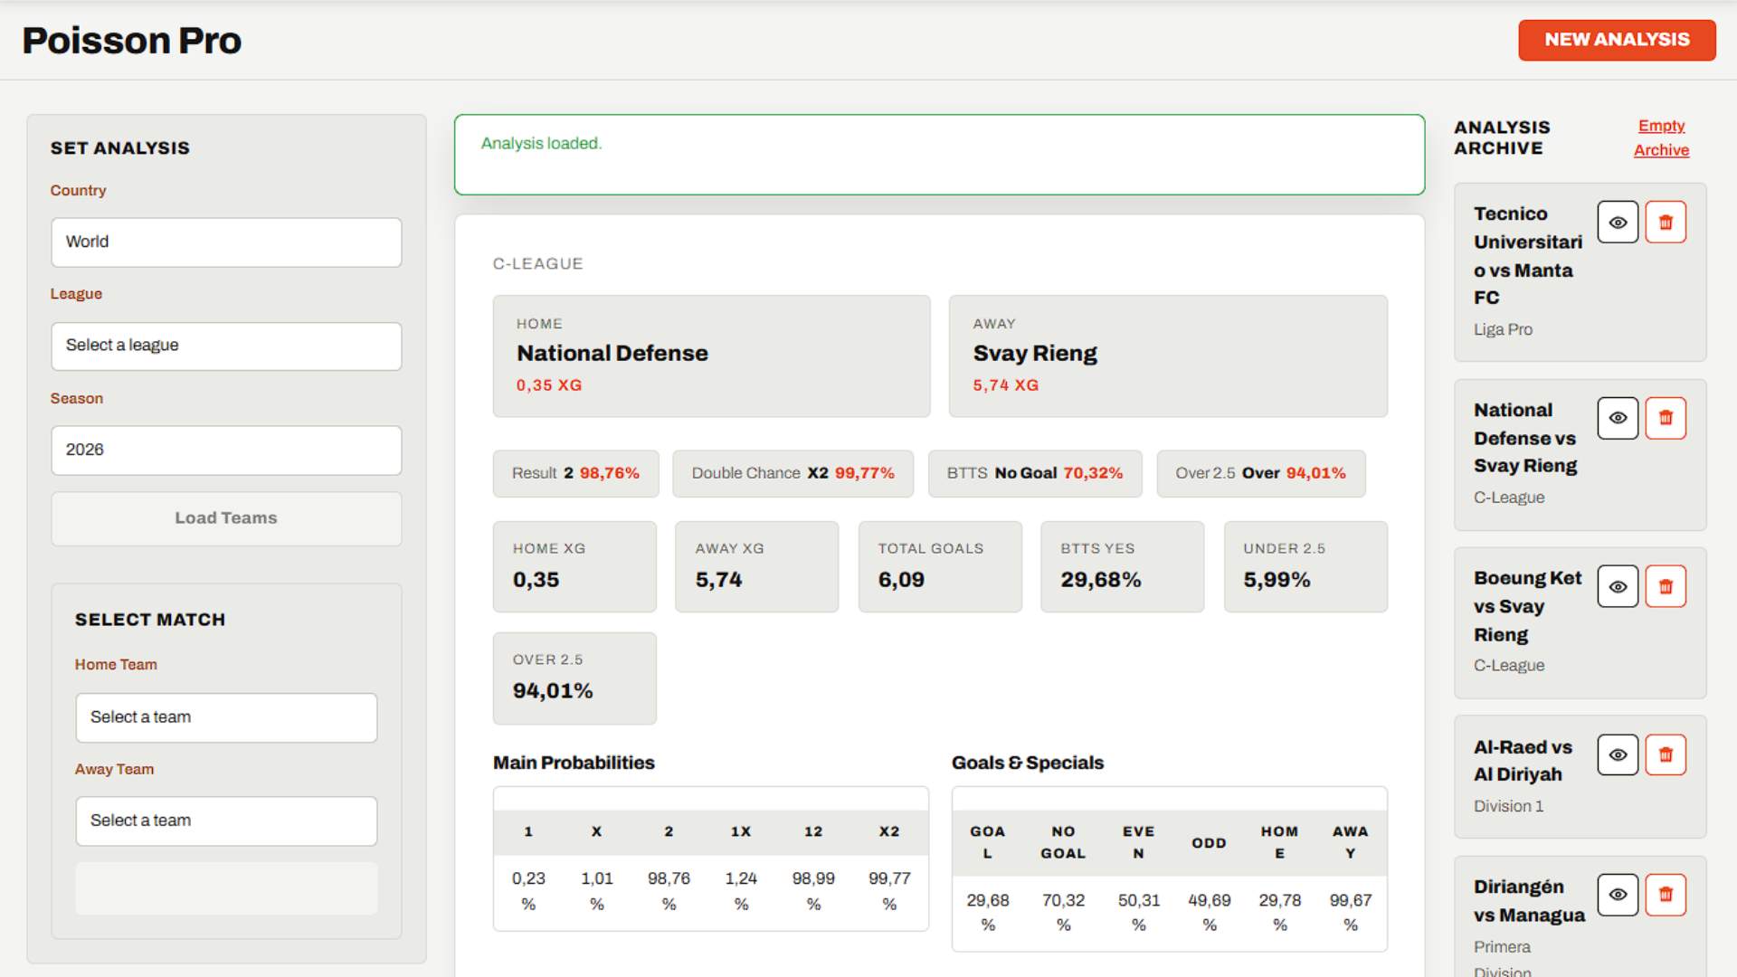Viewport: 1737px width, 977px height.
Task: Open eye icon for Al-Raed vs Al Diriyah
Action: (x=1618, y=754)
